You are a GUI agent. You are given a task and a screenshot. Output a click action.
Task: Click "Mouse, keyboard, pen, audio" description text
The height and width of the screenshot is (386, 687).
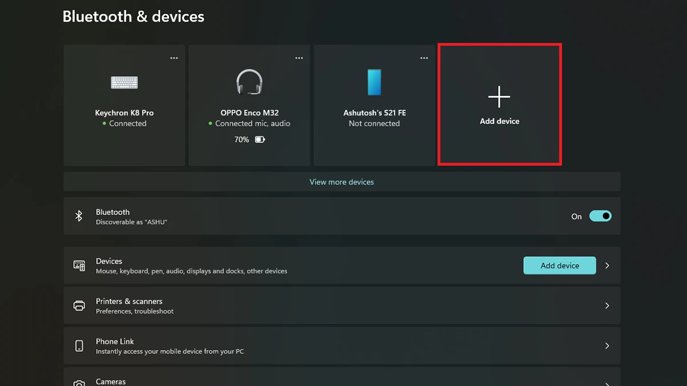click(x=191, y=271)
